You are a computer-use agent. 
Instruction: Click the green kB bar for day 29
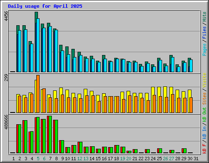pos(185,151)
